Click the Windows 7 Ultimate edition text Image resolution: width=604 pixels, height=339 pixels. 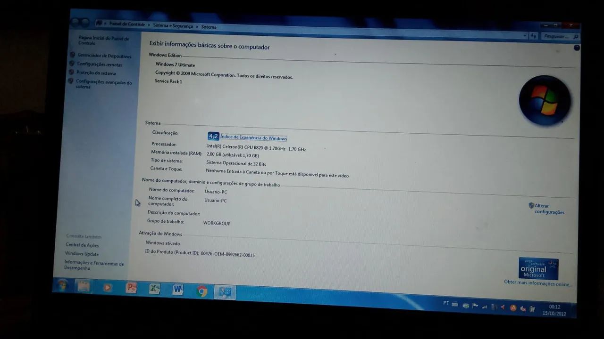click(x=175, y=65)
